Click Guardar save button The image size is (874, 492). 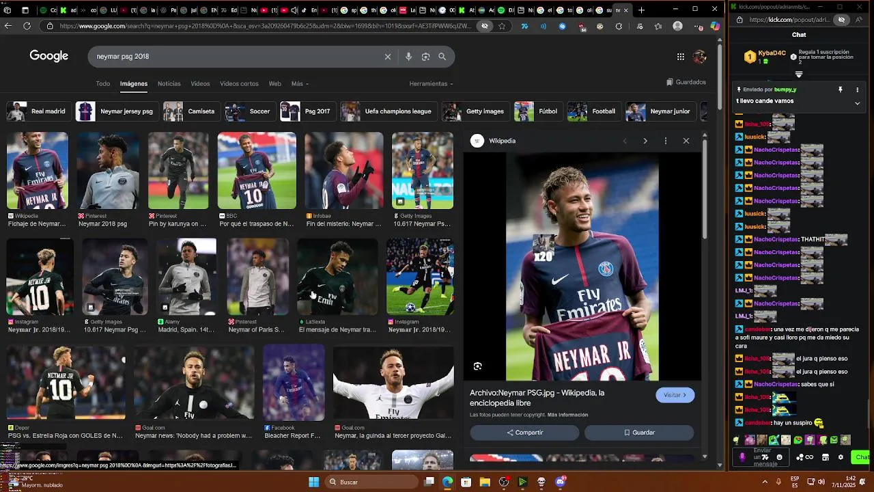click(x=639, y=433)
